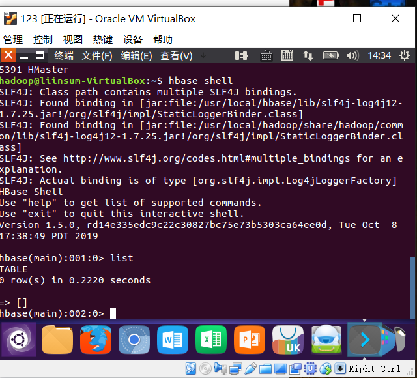Viewport: 417px width, 378px height.
Task: Open the terminal 终端 menu
Action: tap(64, 56)
